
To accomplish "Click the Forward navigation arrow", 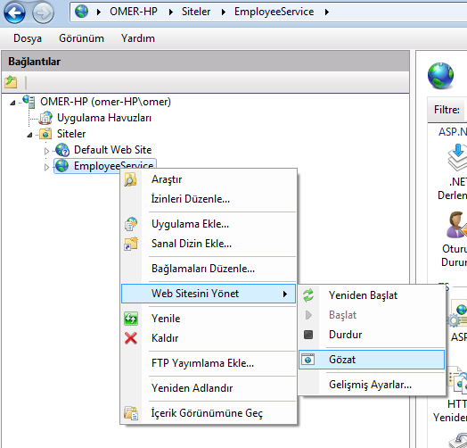I will tap(43, 12).
